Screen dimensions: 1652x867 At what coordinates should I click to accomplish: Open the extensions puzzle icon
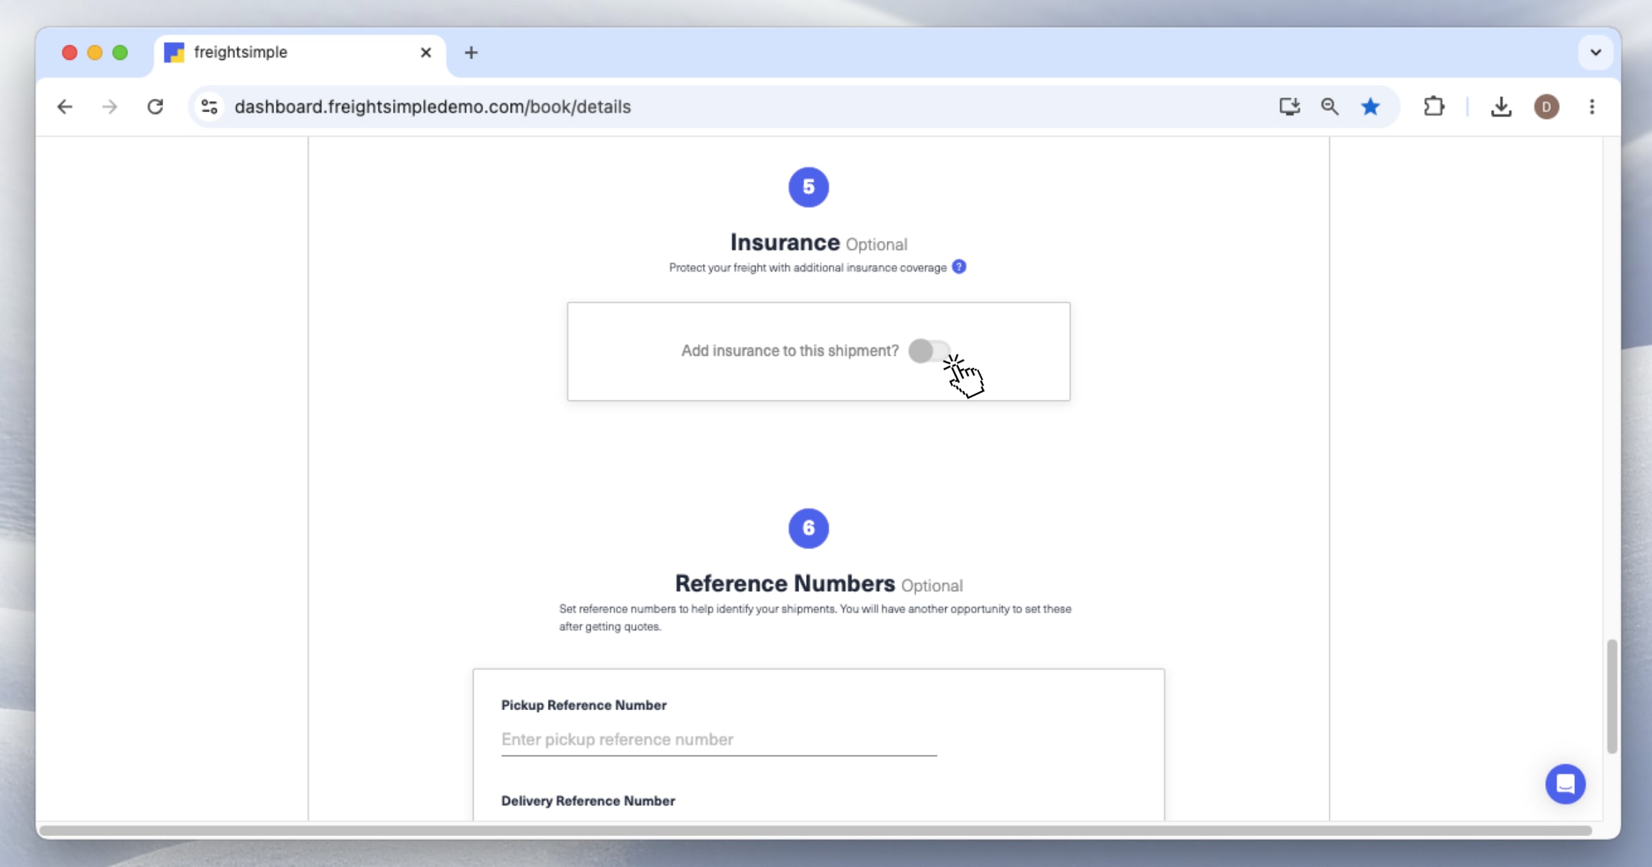pyautogui.click(x=1434, y=107)
